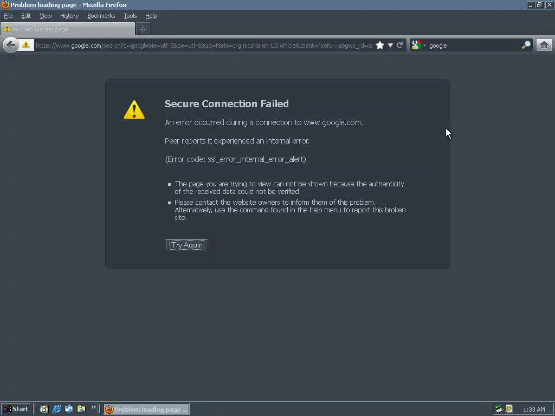Minimize the Firefox window
555x416 pixels.
(x=530, y=5)
